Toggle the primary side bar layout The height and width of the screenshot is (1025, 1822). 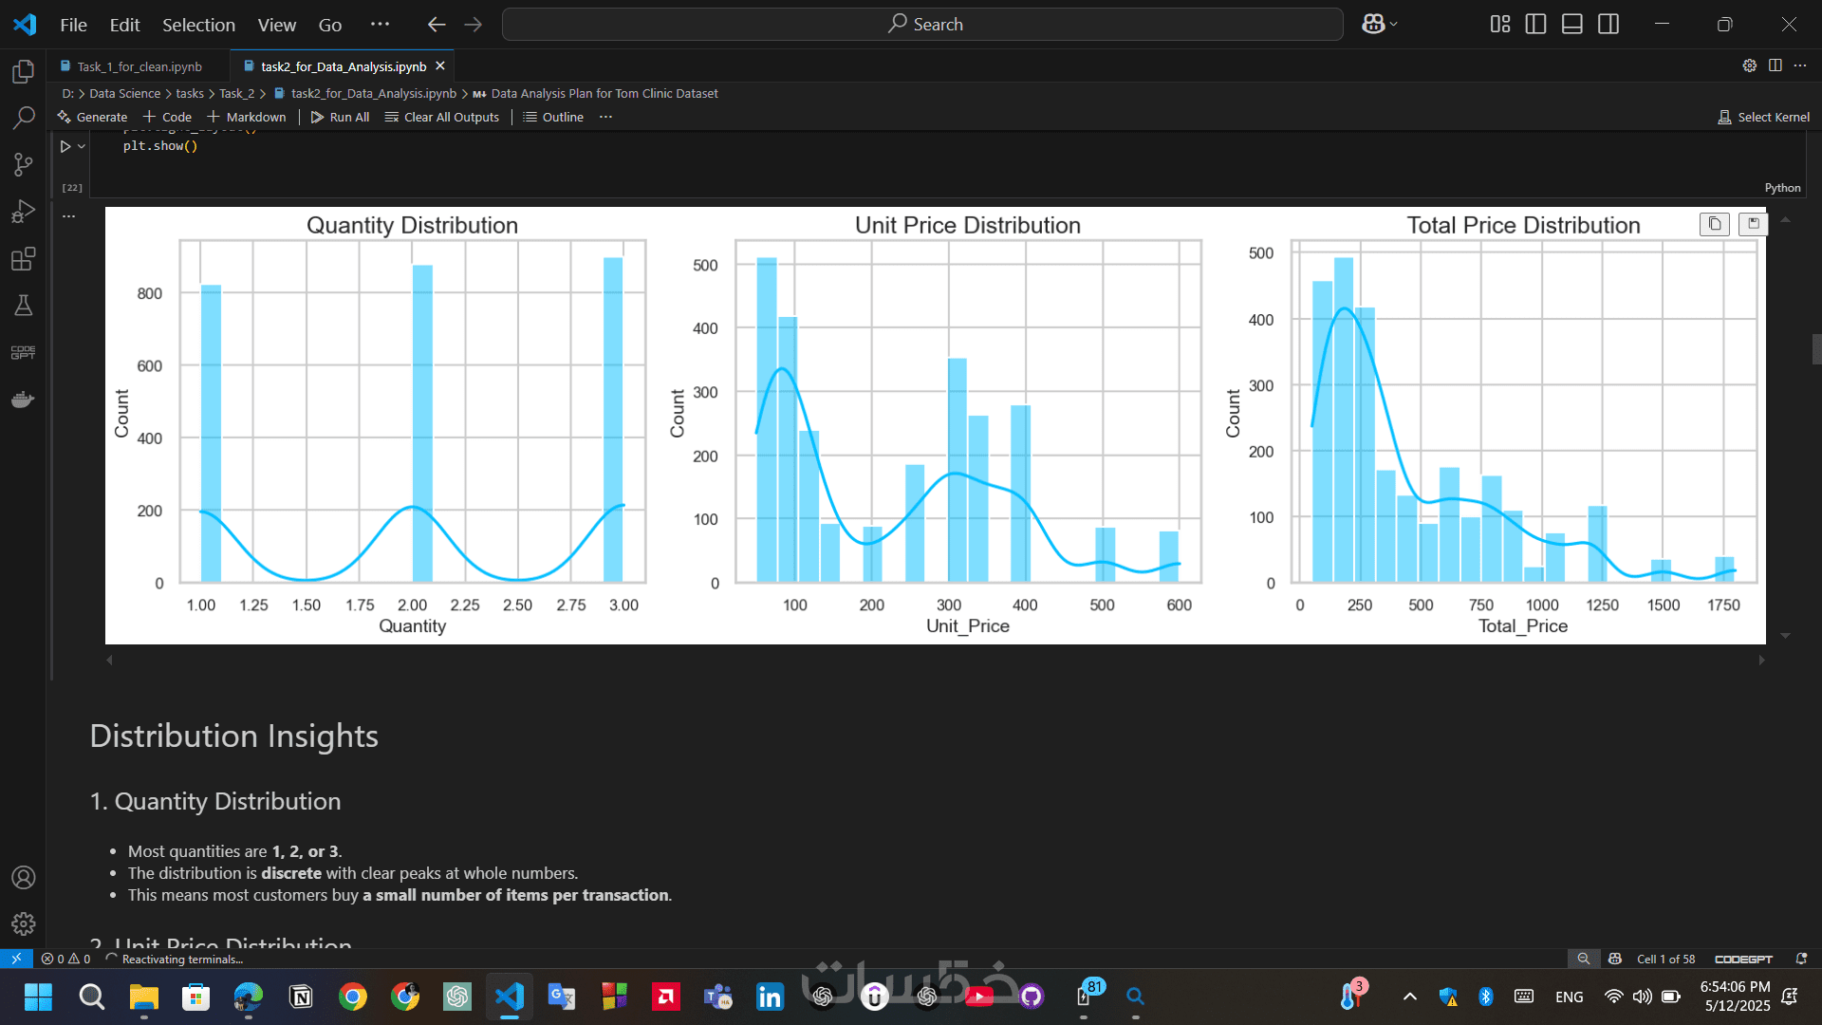coord(1535,25)
